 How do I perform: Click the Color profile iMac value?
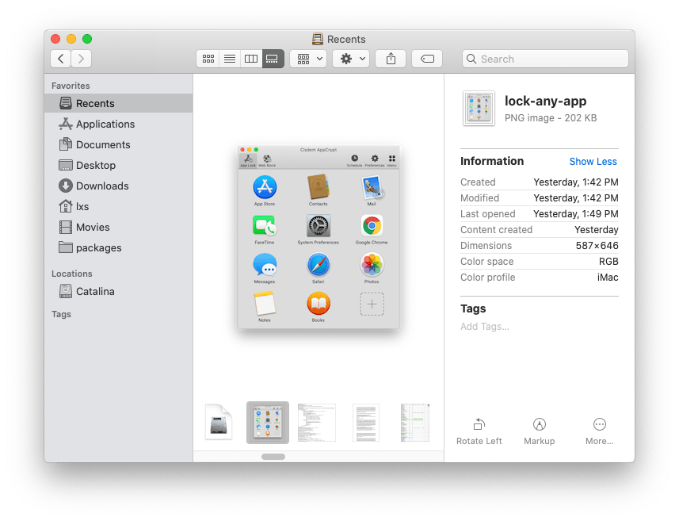tap(608, 278)
